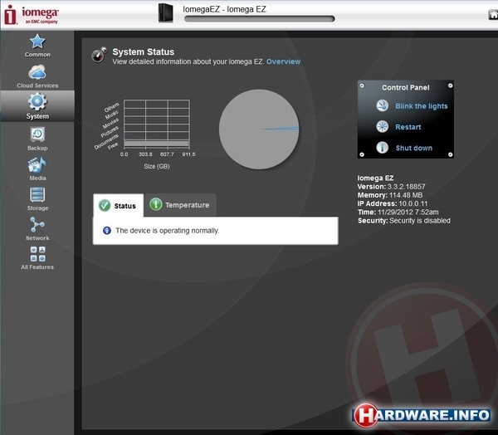Image resolution: width=498 pixels, height=435 pixels.
Task: Click the Iomega logo
Action: (x=31, y=15)
